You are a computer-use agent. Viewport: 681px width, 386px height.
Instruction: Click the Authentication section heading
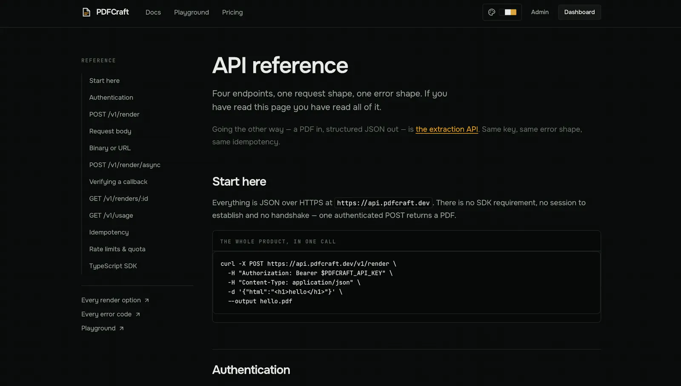coord(251,370)
